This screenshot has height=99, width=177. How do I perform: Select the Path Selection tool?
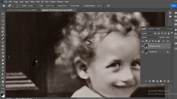pos(3,74)
